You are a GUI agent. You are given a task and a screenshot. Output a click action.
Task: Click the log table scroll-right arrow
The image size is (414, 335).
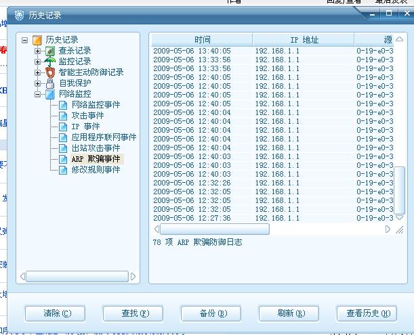click(388, 229)
